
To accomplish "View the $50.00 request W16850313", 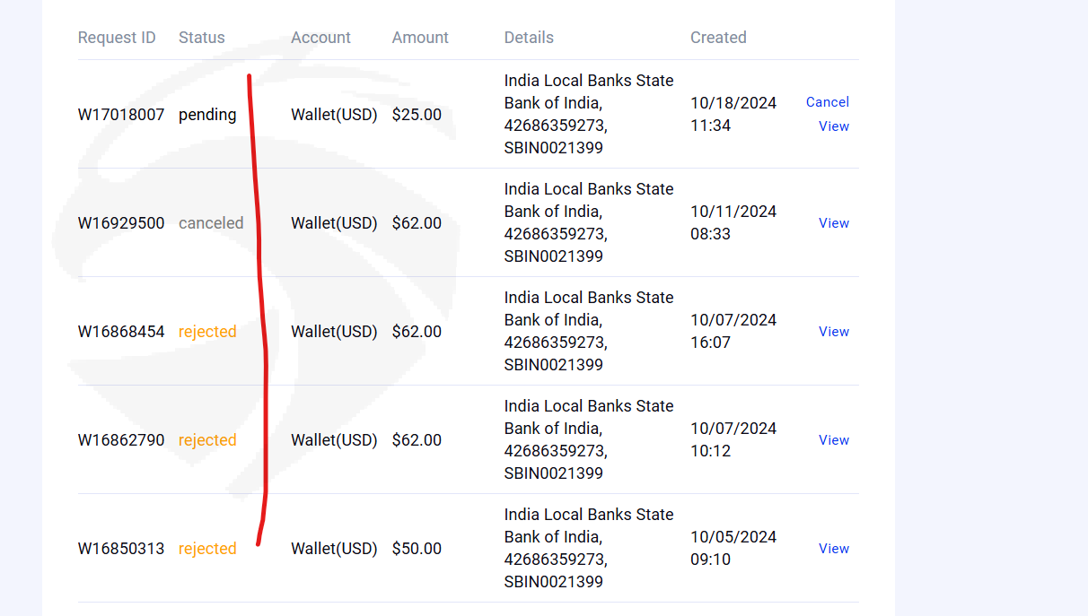I will tap(833, 549).
